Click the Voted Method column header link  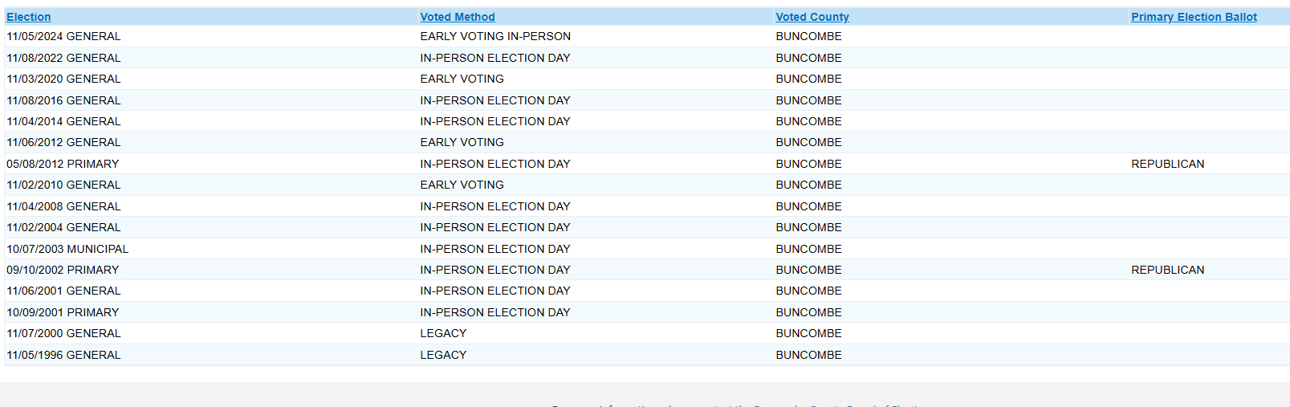458,17
